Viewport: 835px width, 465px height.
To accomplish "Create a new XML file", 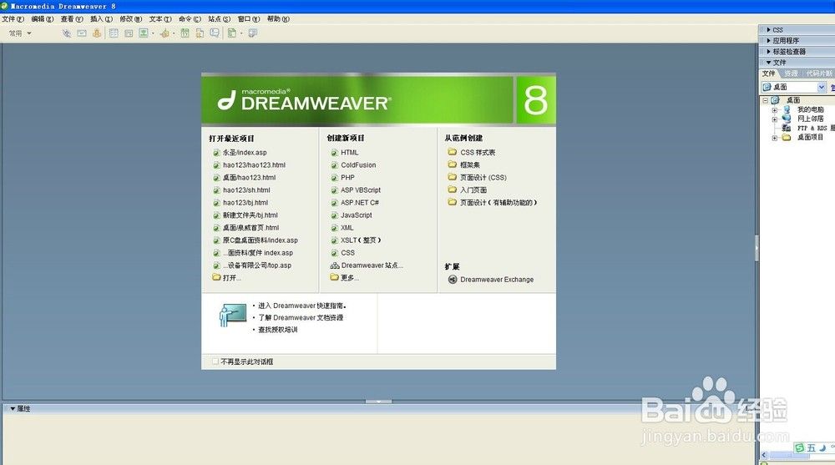I will pos(347,227).
